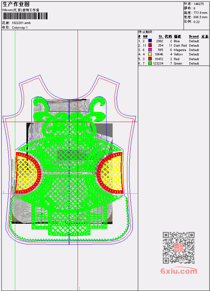Select the Red swatch in row 5

coord(150,59)
